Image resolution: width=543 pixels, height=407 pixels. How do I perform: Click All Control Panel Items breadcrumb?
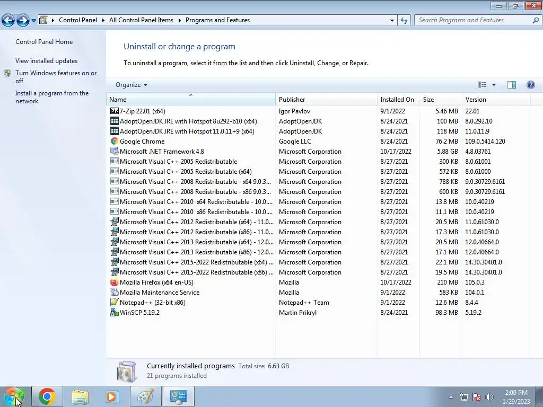[x=141, y=21]
